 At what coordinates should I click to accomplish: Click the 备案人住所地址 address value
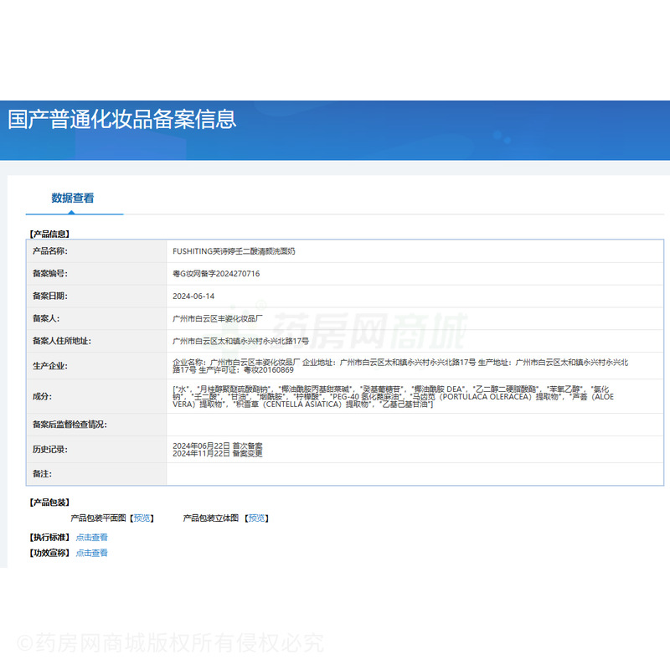click(240, 341)
